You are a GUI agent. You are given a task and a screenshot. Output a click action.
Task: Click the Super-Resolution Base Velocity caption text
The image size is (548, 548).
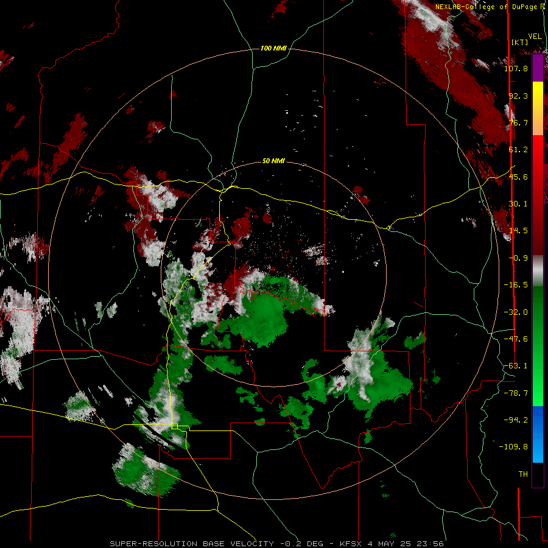(277, 544)
